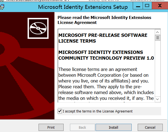Untick the accept license terms checkbox
Image resolution: width=168 pixels, height=132 pixels.
(x=60, y=111)
